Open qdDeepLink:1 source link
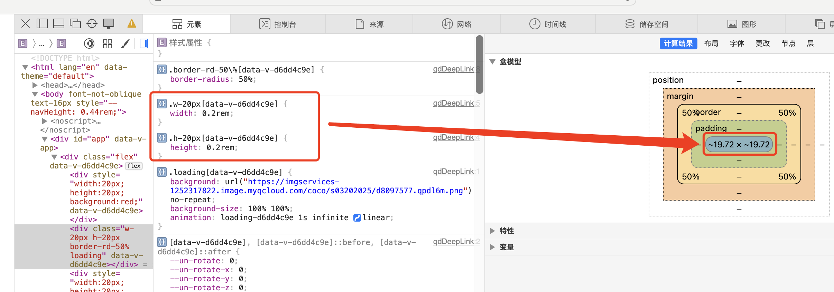 (x=456, y=172)
